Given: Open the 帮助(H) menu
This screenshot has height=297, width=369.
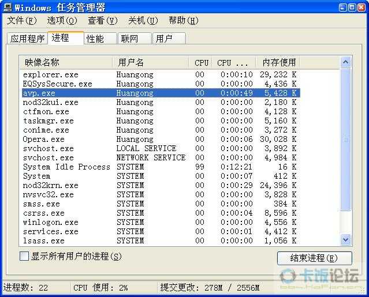Looking at the screenshot, I should click(x=184, y=20).
